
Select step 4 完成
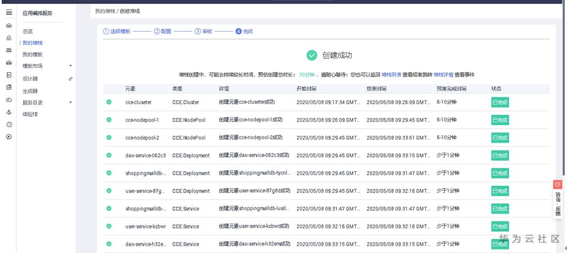coord(244,32)
